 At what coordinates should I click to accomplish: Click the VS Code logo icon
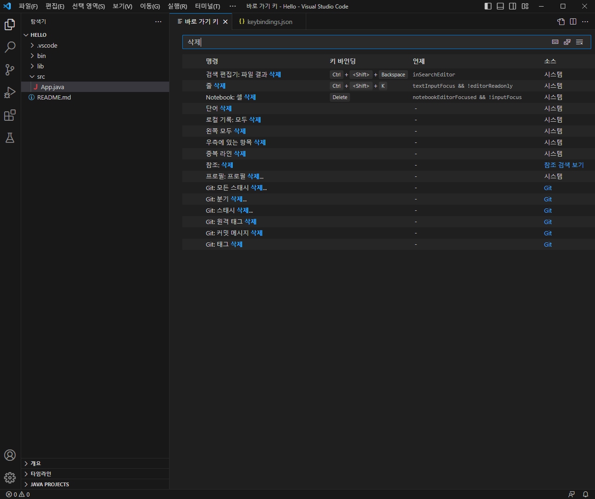[7, 6]
